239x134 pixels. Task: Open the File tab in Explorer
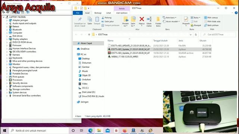click(x=78, y=13)
